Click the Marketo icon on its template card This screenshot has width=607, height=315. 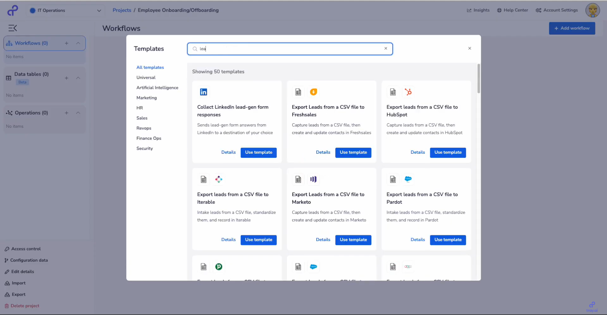(313, 179)
